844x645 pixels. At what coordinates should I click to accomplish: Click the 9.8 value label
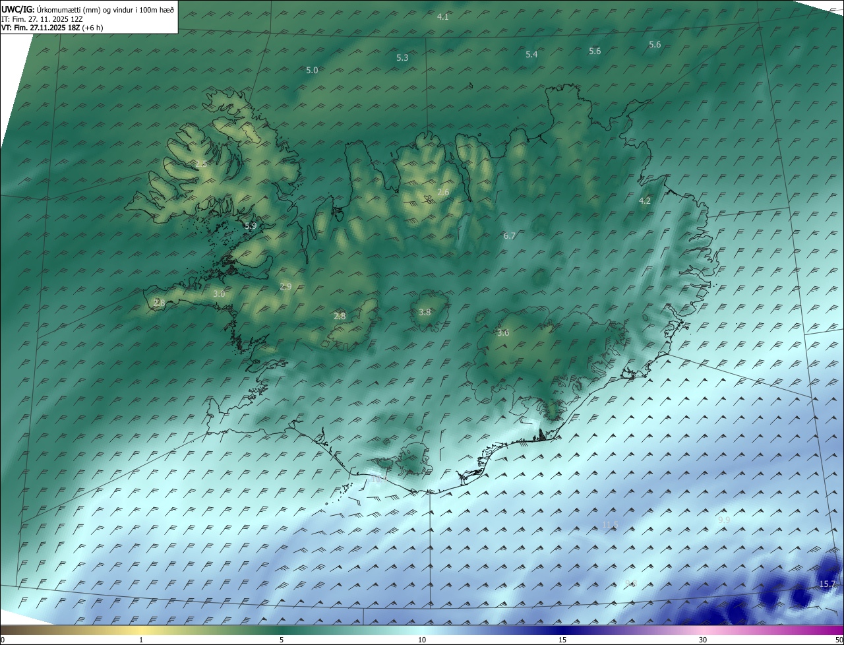point(630,583)
